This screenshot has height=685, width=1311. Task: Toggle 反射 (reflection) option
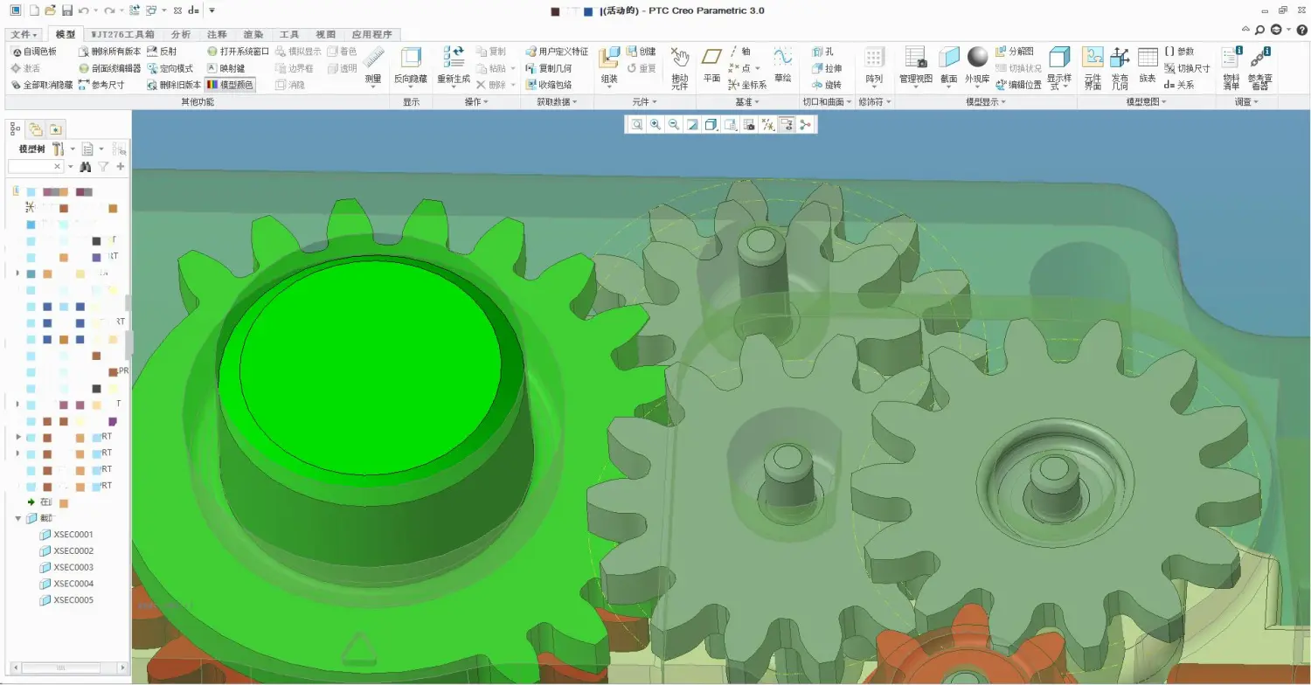click(x=162, y=52)
